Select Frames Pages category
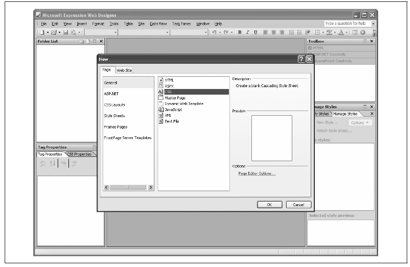The width and height of the screenshot is (410, 267). click(128, 127)
